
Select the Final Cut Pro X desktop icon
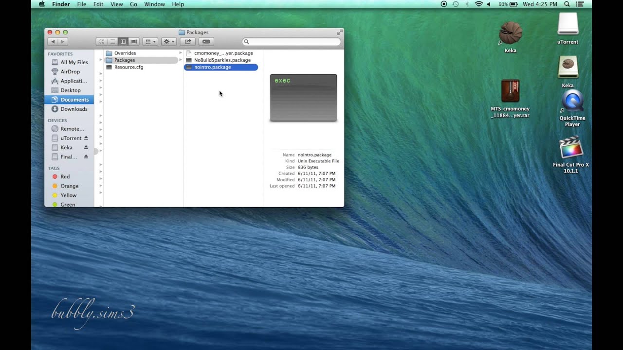(x=571, y=155)
